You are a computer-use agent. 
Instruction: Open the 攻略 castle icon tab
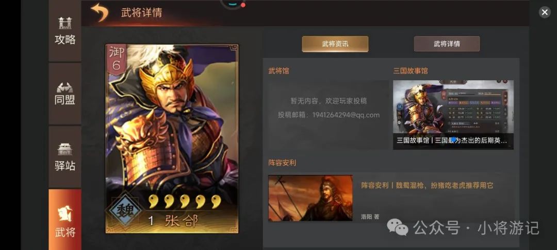click(x=65, y=31)
